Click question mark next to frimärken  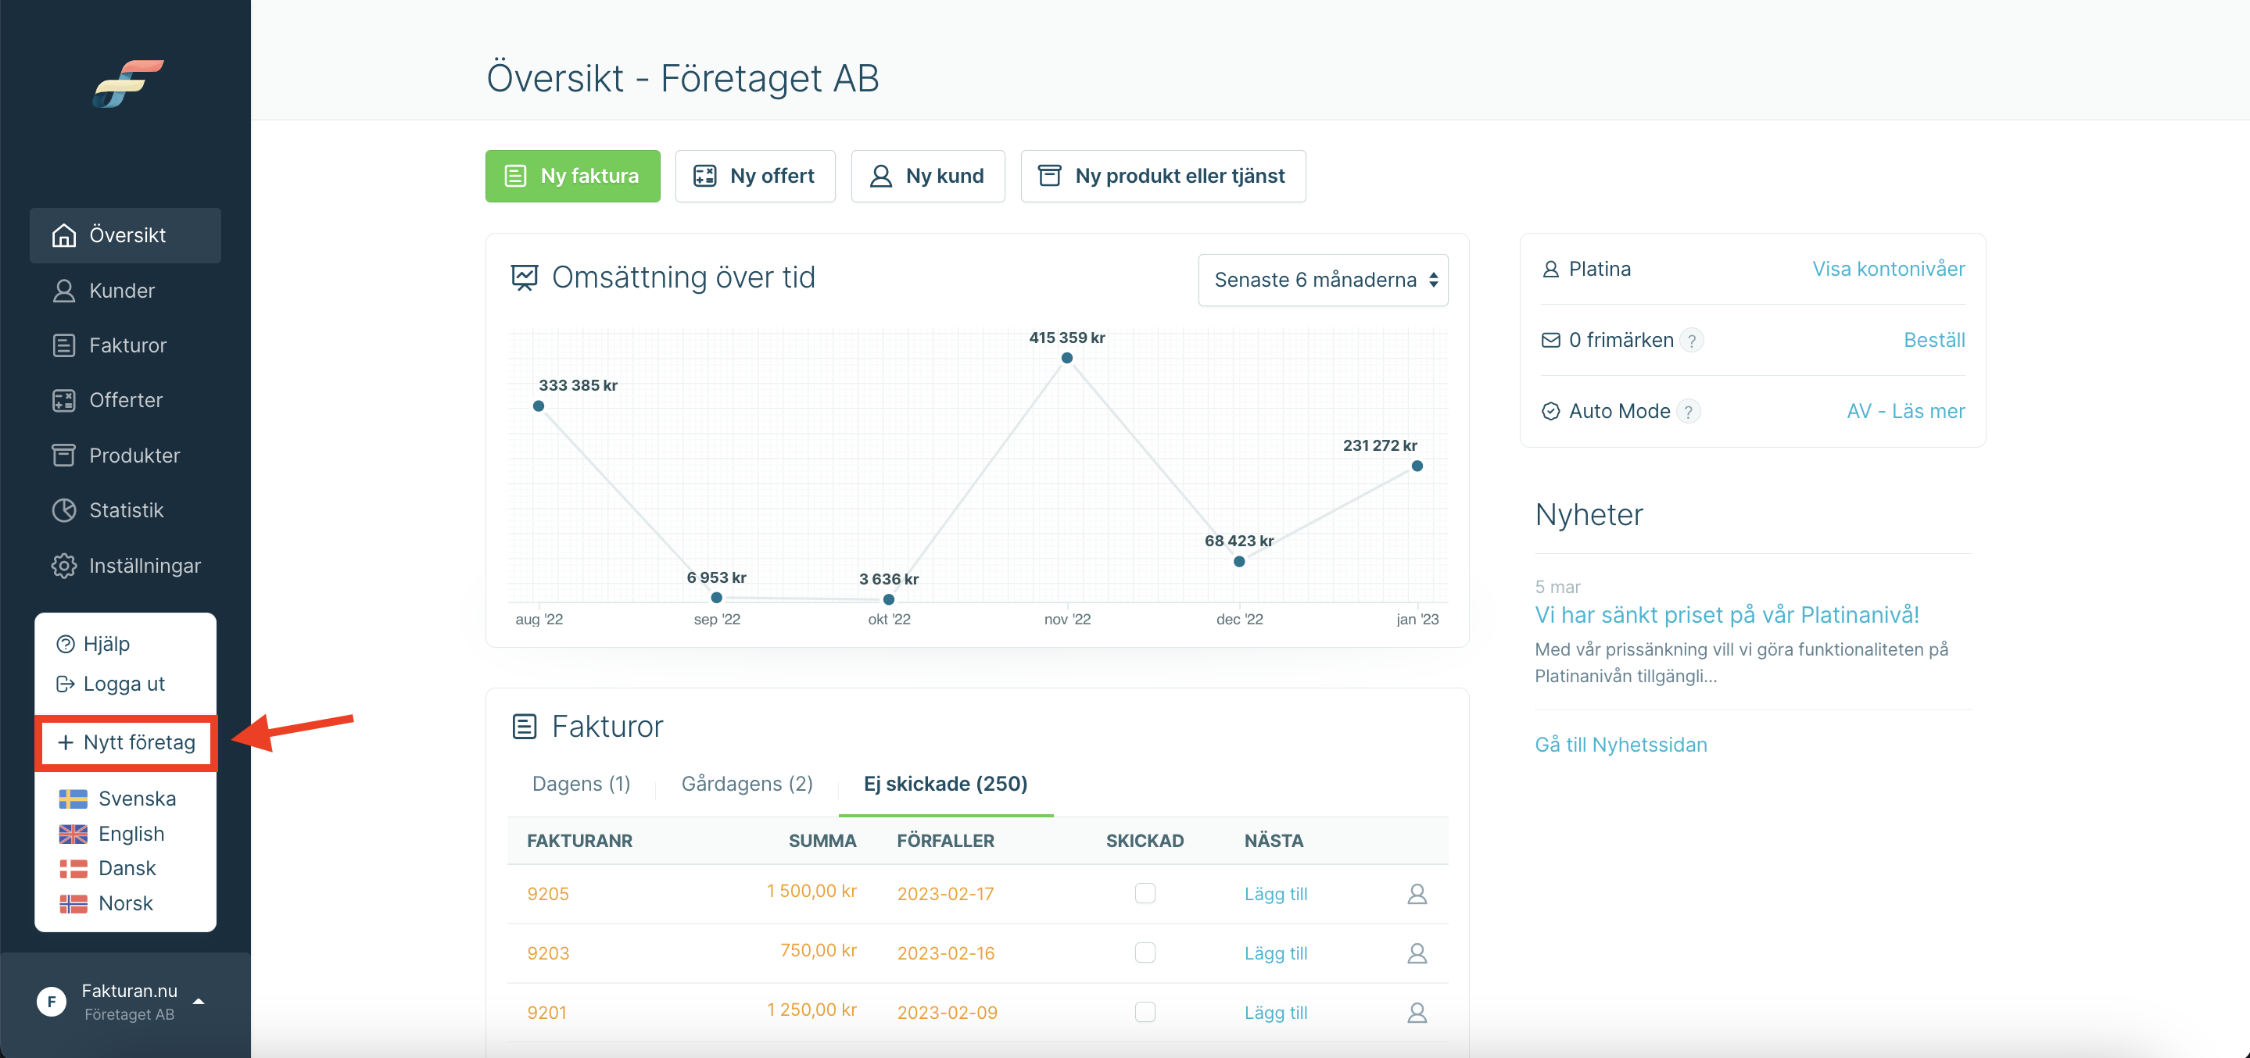click(x=1692, y=341)
